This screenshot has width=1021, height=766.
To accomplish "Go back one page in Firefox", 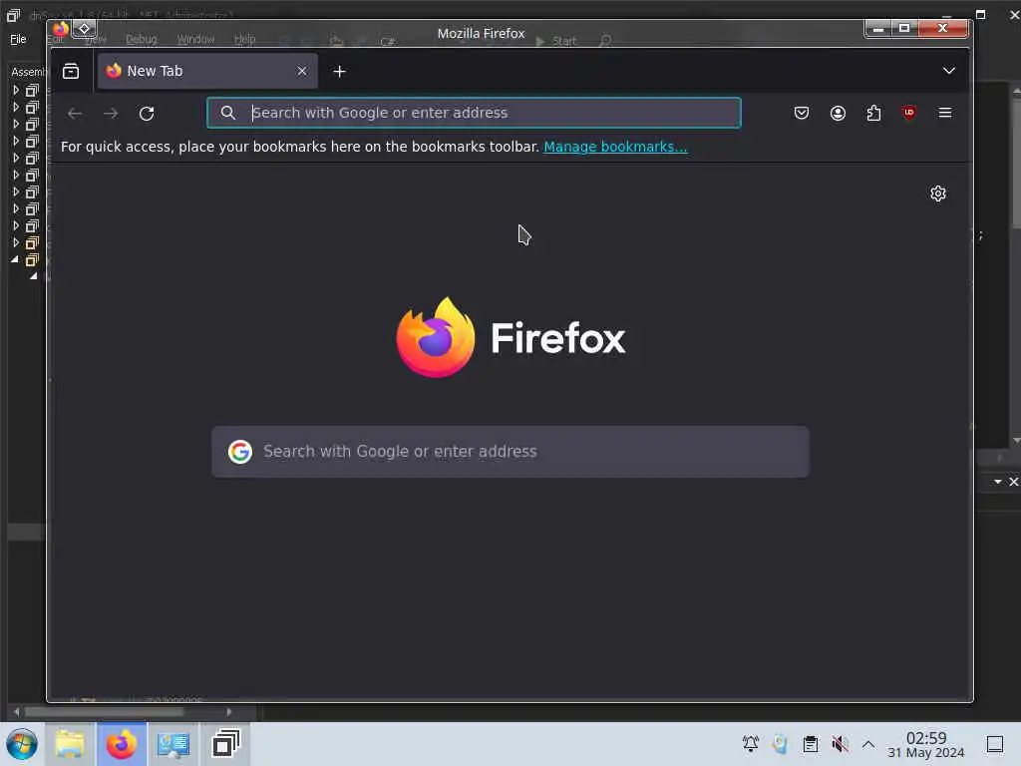I will point(75,114).
